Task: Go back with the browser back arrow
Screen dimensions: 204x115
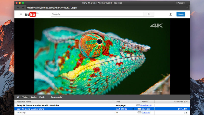Action: [18, 8]
